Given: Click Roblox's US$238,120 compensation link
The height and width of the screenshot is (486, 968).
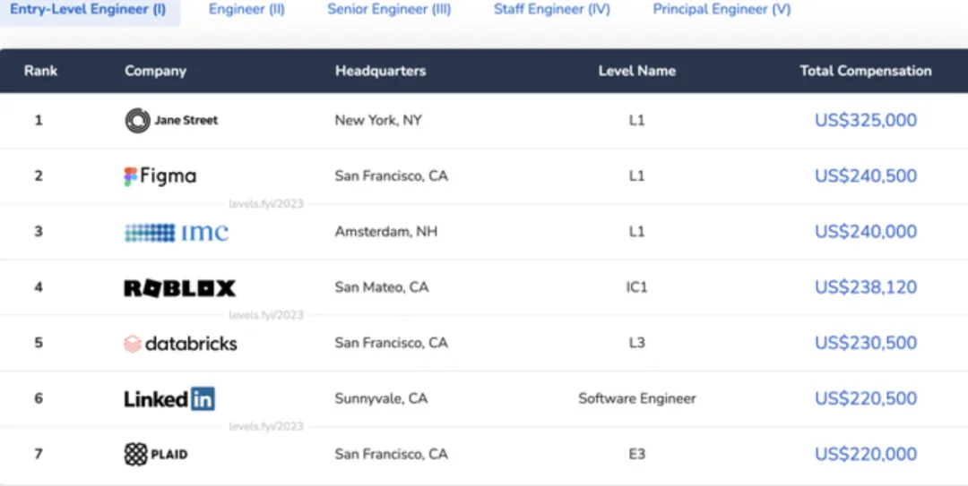Looking at the screenshot, I should click(866, 287).
